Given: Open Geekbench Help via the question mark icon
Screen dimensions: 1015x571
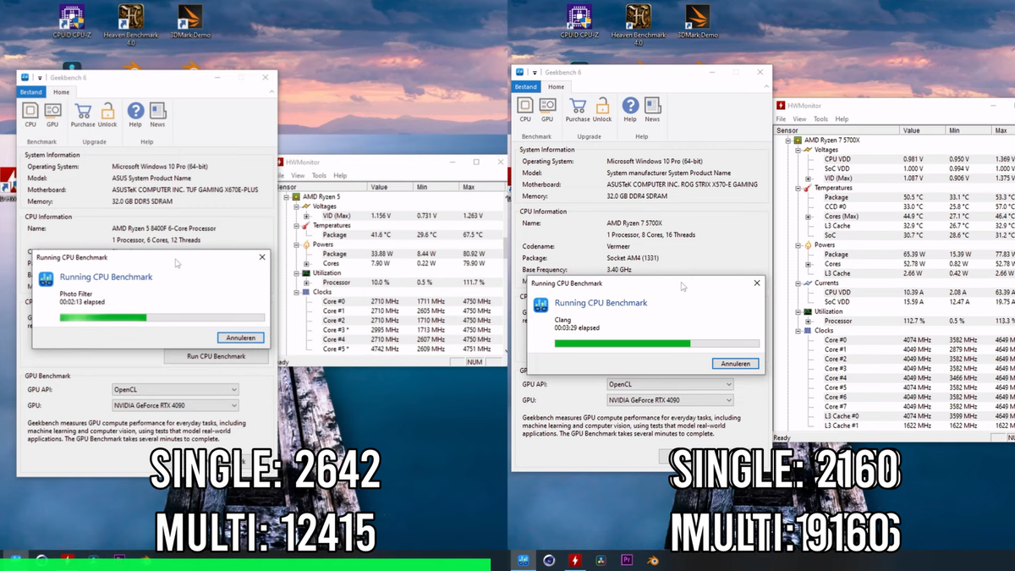Looking at the screenshot, I should point(135,110).
